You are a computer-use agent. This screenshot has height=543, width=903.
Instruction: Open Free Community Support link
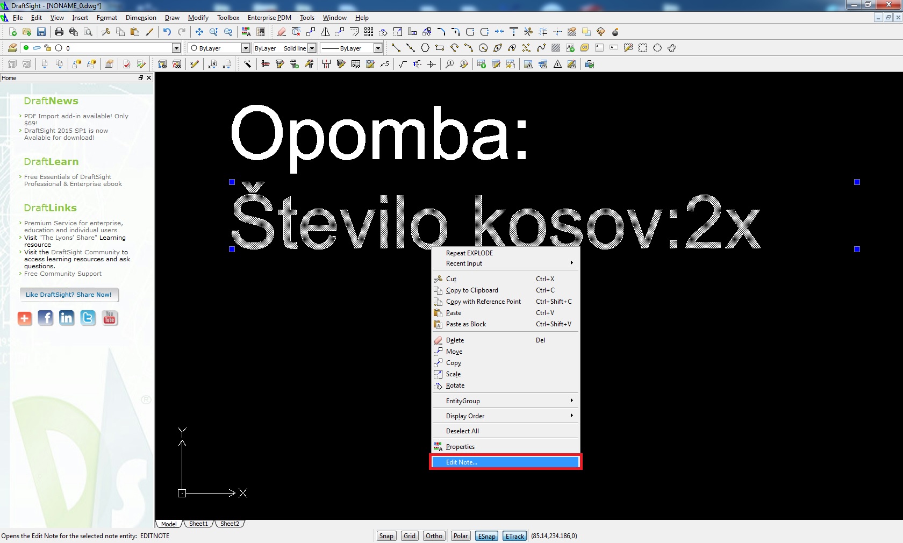click(63, 274)
